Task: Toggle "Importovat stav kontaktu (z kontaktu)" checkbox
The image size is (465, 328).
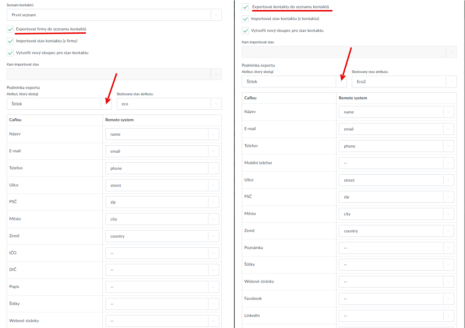Action: point(245,19)
